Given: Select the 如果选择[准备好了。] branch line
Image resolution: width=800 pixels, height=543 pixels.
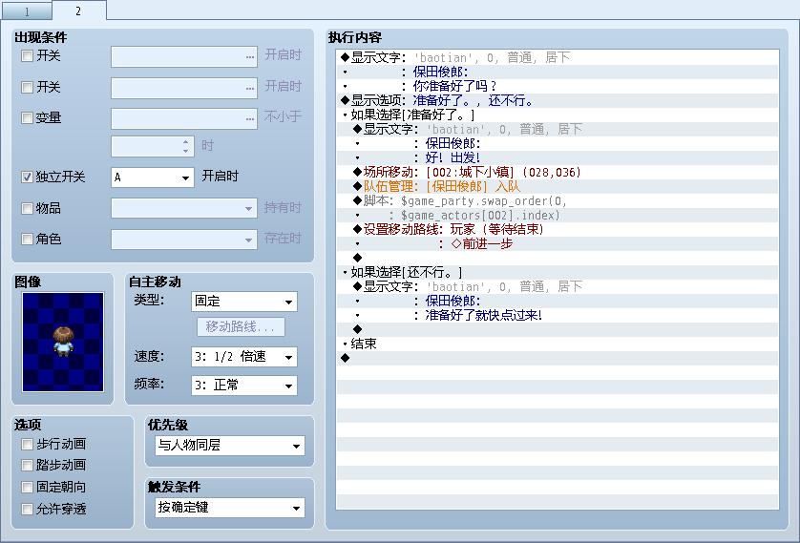Looking at the screenshot, I should [558, 115].
